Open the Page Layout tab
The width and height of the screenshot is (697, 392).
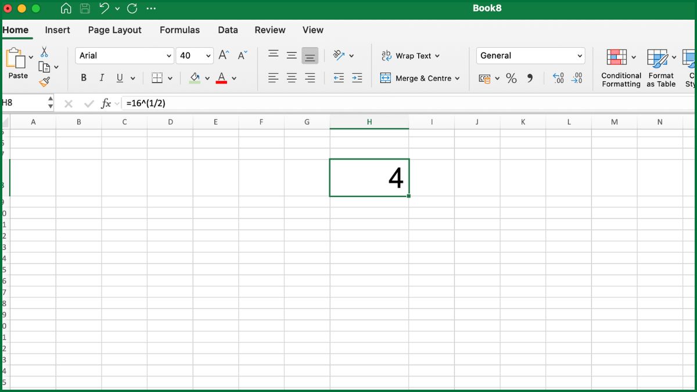114,30
